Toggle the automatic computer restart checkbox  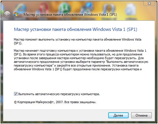tap(16, 94)
